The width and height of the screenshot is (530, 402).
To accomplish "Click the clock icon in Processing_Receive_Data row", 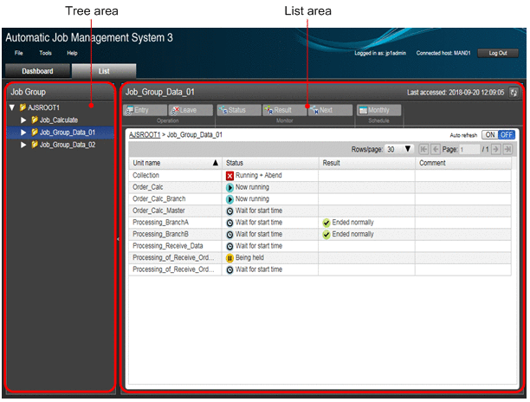I will point(229,246).
